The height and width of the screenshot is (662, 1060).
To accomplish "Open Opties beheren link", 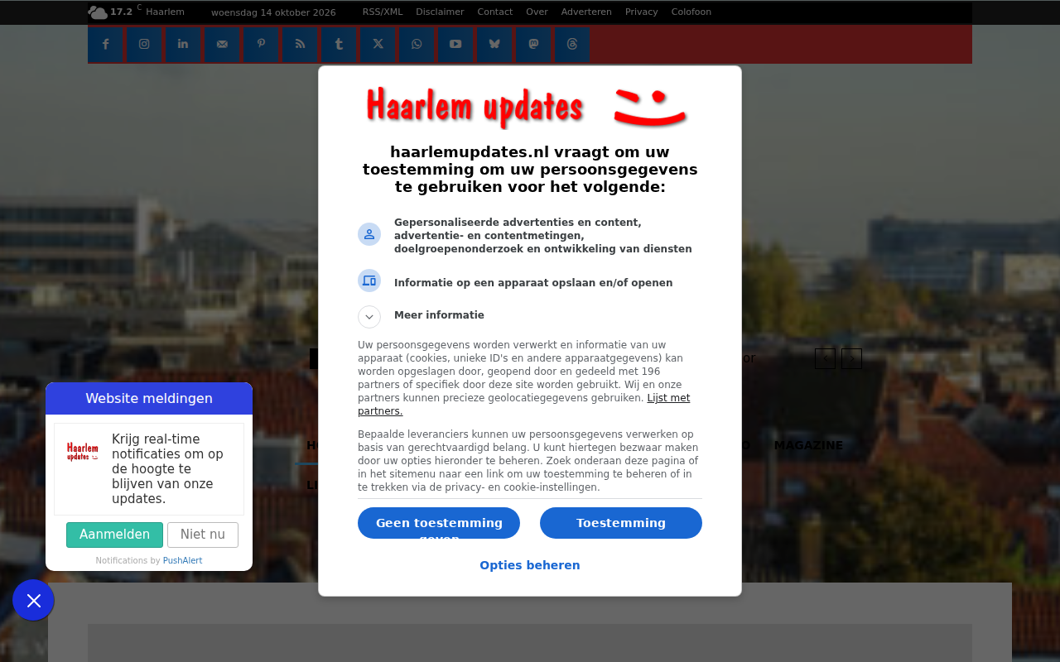I will click(x=530, y=565).
